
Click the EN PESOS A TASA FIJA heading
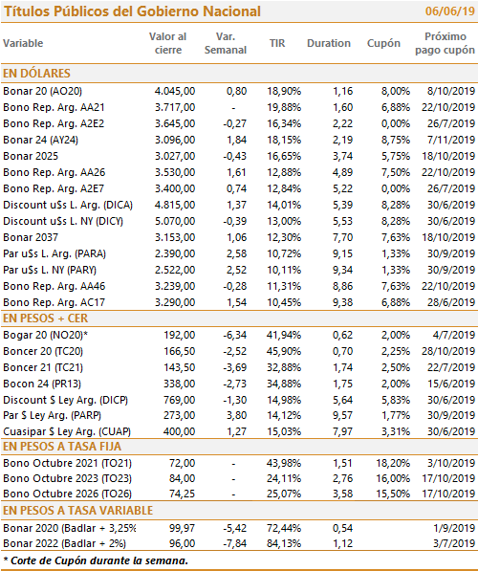[x=62, y=447]
